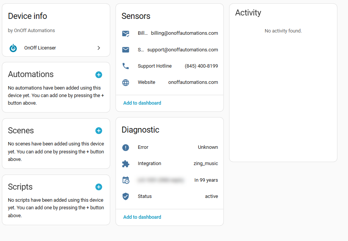
Task: Click the license expiry calendar clock icon
Action: tap(126, 180)
